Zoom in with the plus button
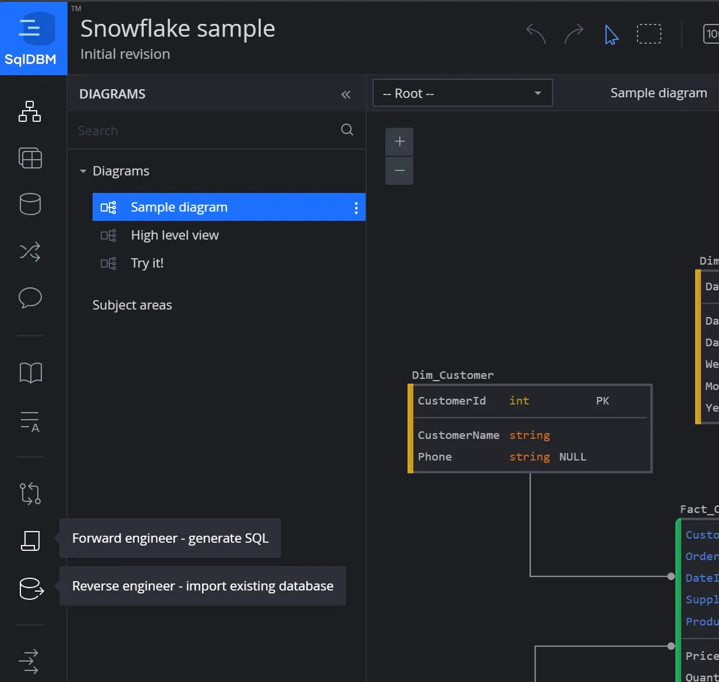 [x=399, y=142]
